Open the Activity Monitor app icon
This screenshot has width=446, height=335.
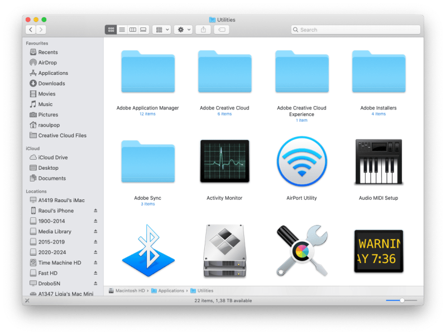tap(224, 162)
